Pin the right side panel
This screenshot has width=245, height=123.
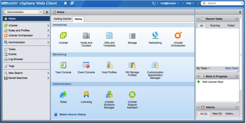pos(240,12)
